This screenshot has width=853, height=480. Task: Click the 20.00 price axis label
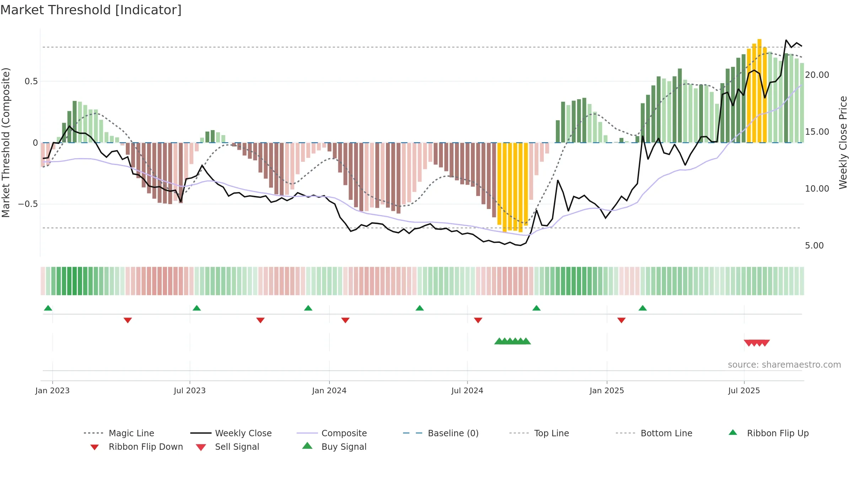click(817, 75)
